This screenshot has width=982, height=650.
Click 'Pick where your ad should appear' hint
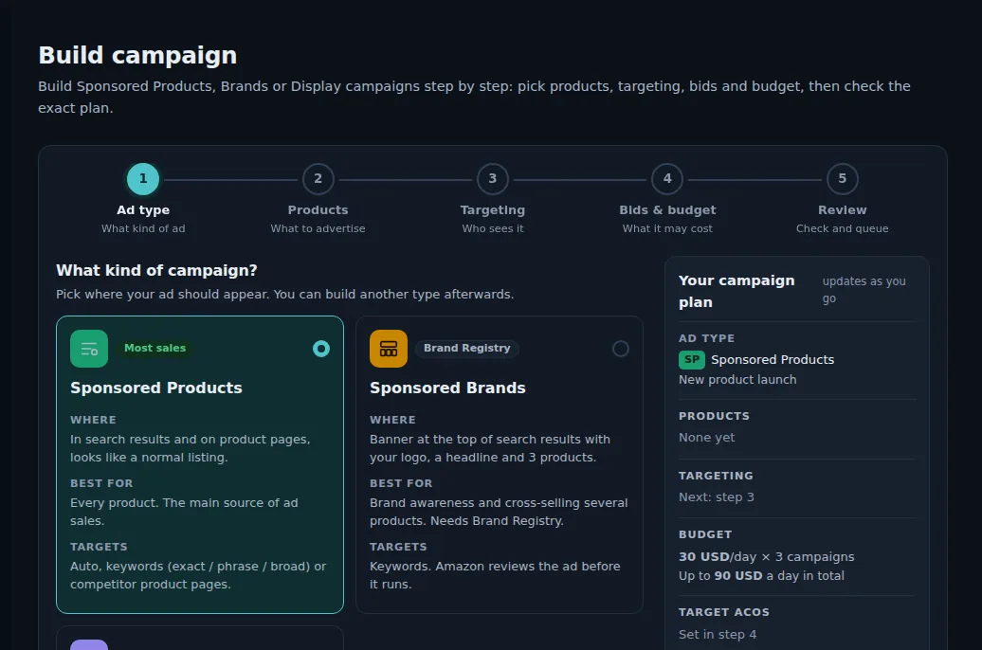pos(285,295)
